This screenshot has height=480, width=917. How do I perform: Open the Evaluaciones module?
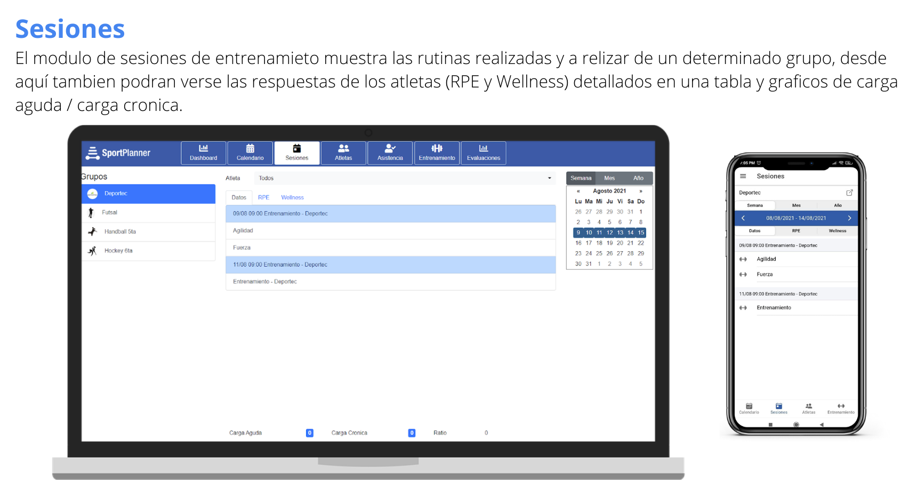click(x=483, y=153)
